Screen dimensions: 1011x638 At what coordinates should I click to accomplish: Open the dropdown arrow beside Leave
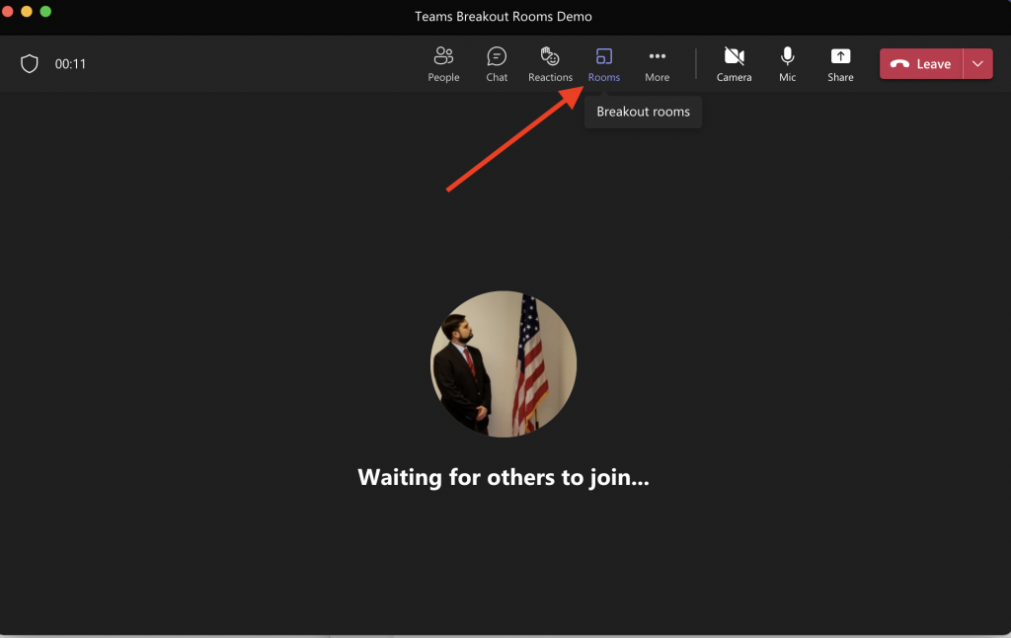(x=977, y=64)
